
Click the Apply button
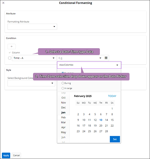click(x=6, y=155)
